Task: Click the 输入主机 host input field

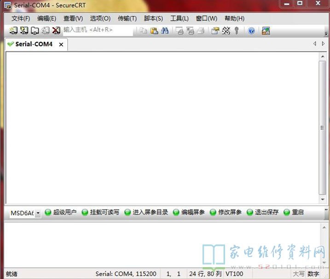Action: 98,30
